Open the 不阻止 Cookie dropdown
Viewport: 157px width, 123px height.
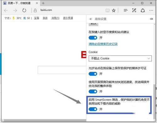point(120,58)
